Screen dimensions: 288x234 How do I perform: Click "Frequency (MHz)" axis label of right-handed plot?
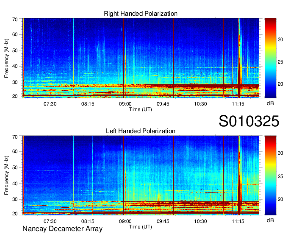tap(6, 58)
